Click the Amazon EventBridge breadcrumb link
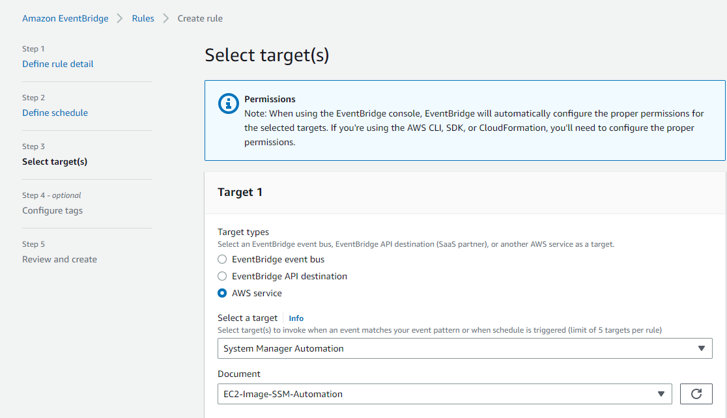 [65, 18]
